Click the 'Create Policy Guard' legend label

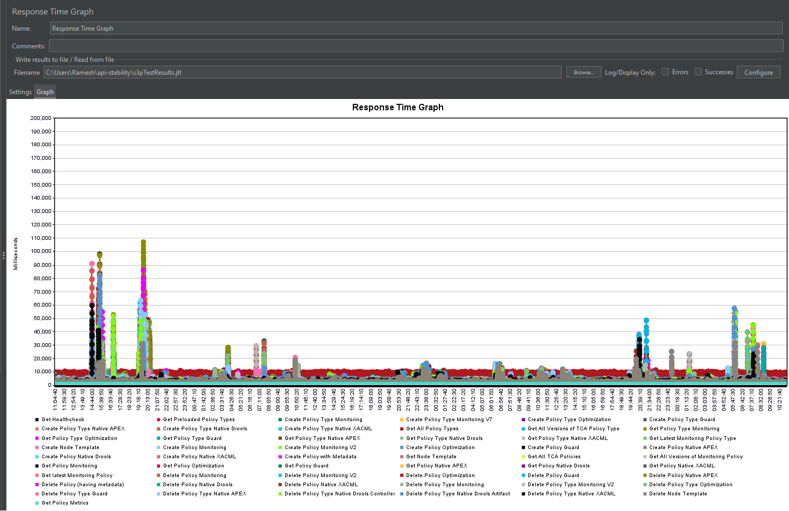point(553,448)
